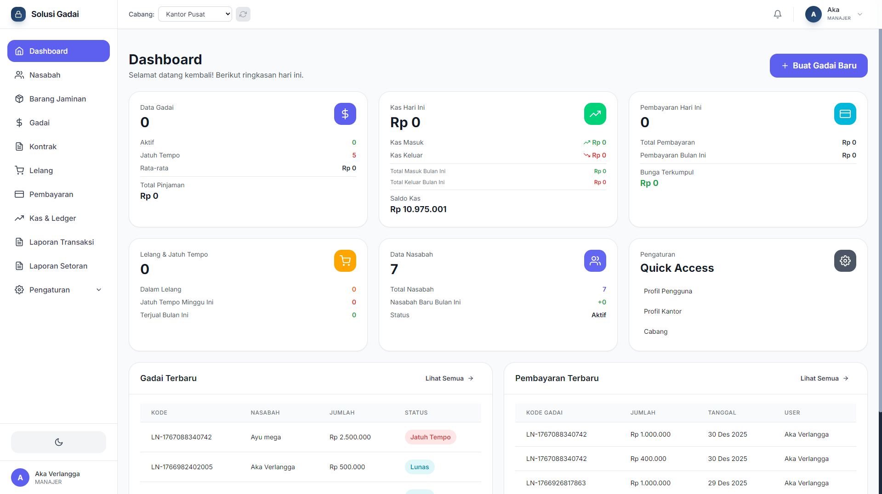Click Jatuh Tempo status badge for Ayu mega

click(x=430, y=437)
